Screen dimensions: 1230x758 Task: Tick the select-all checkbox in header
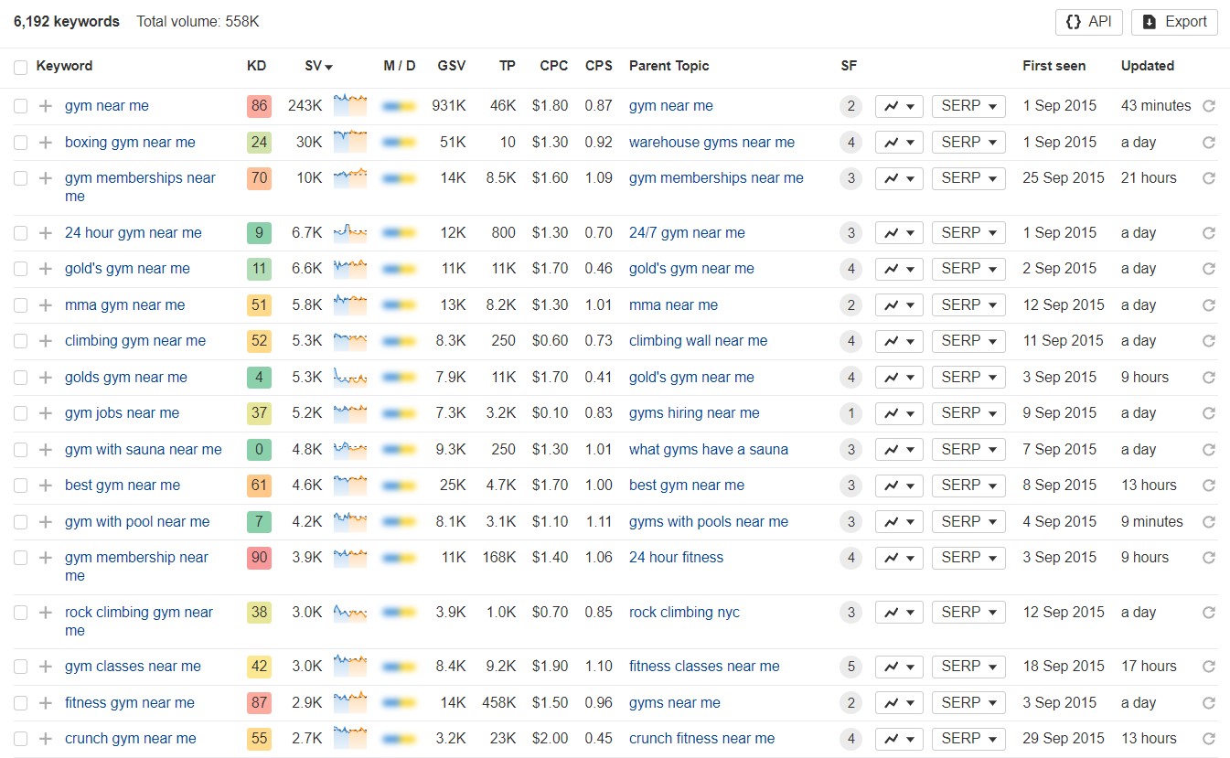pyautogui.click(x=20, y=67)
